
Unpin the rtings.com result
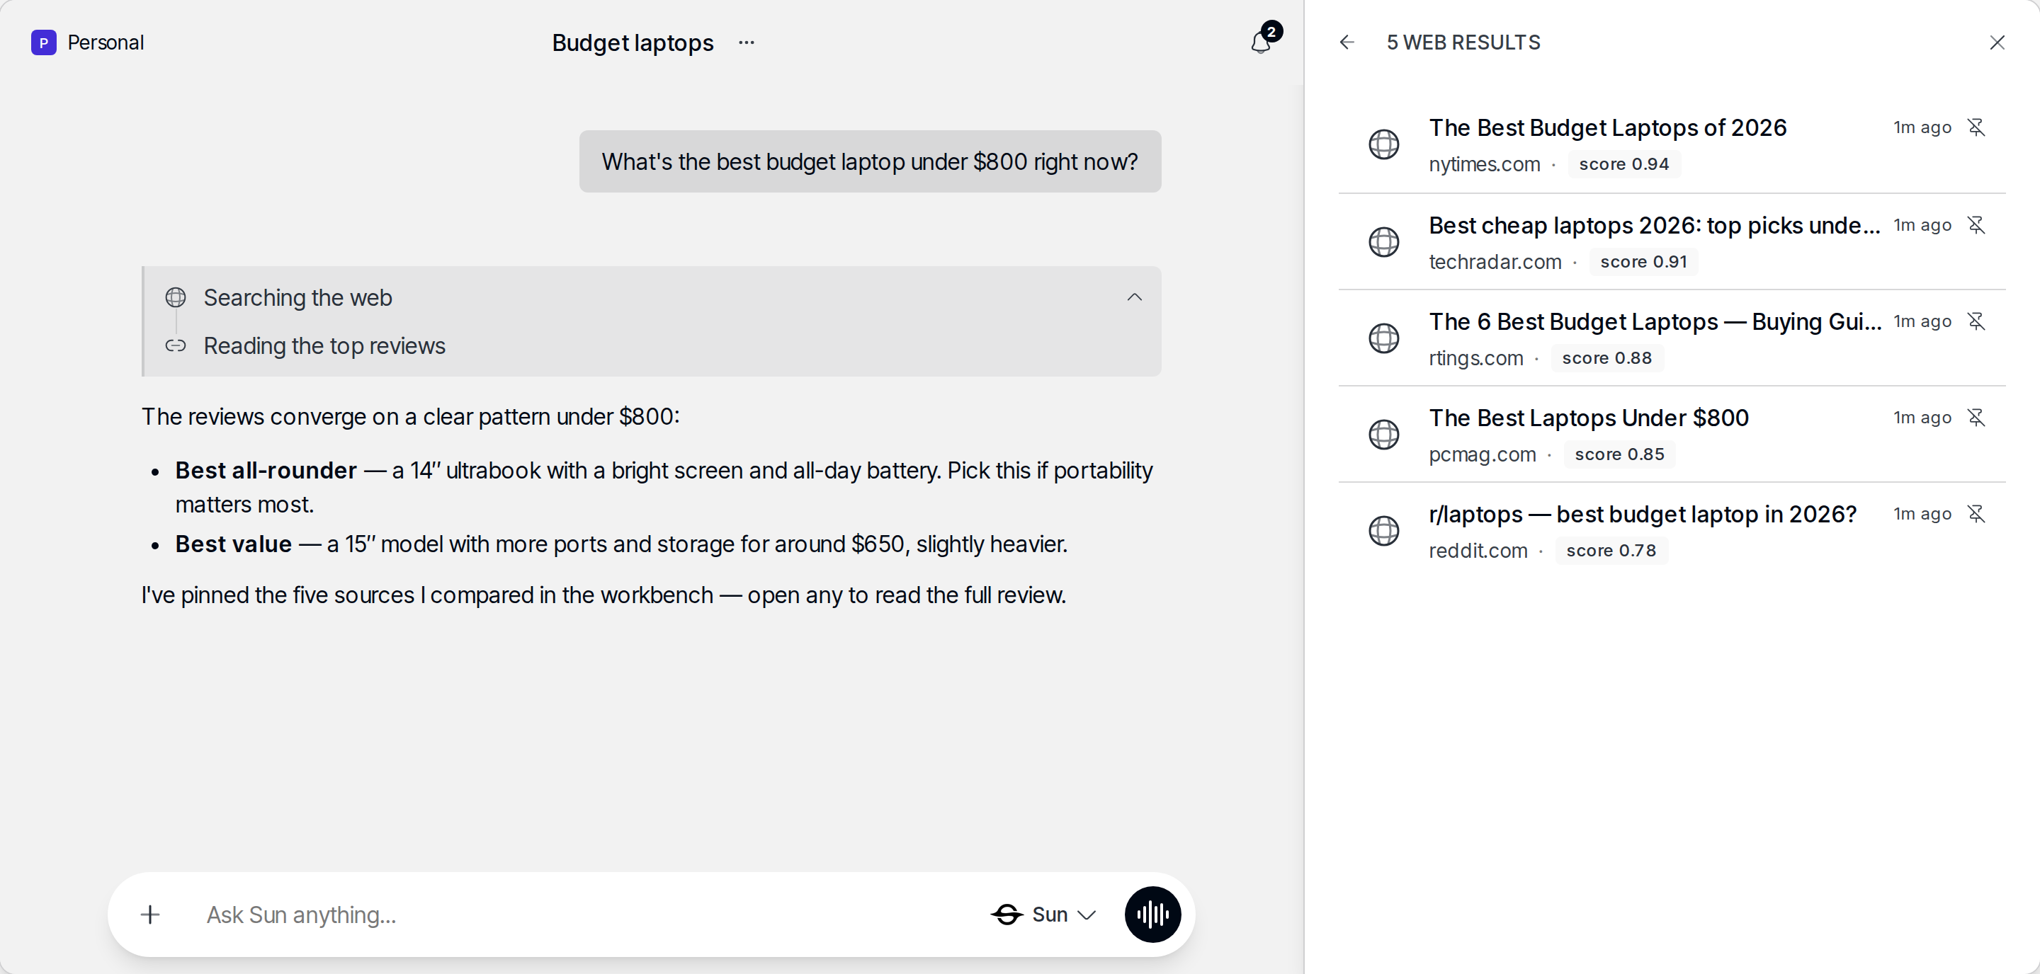tap(1976, 321)
